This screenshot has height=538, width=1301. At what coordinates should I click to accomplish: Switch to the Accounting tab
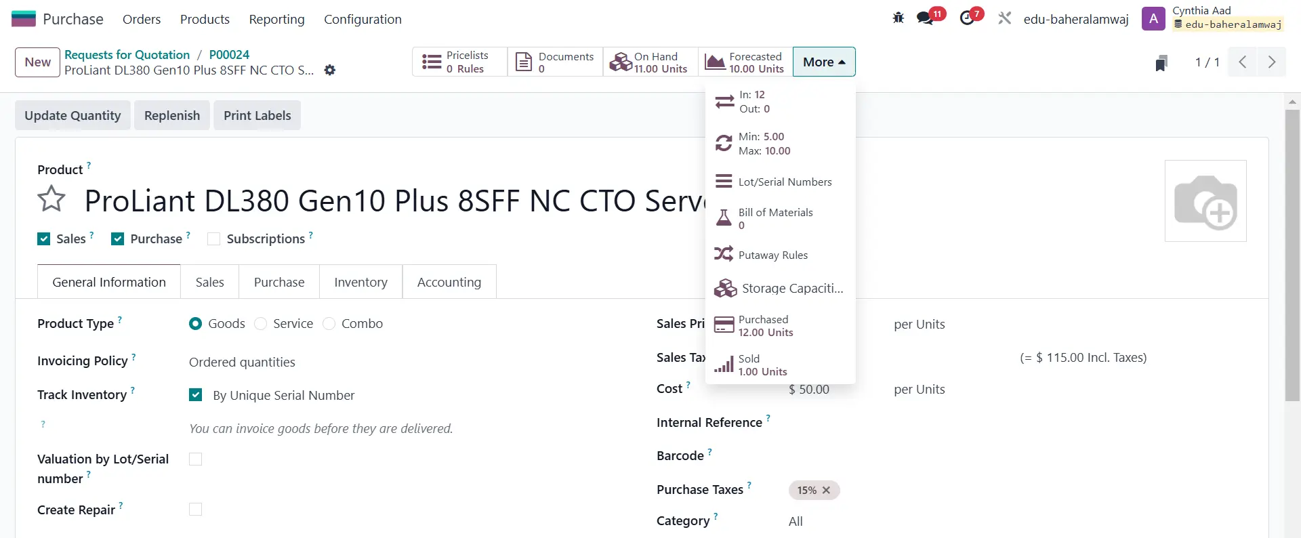coord(449,282)
